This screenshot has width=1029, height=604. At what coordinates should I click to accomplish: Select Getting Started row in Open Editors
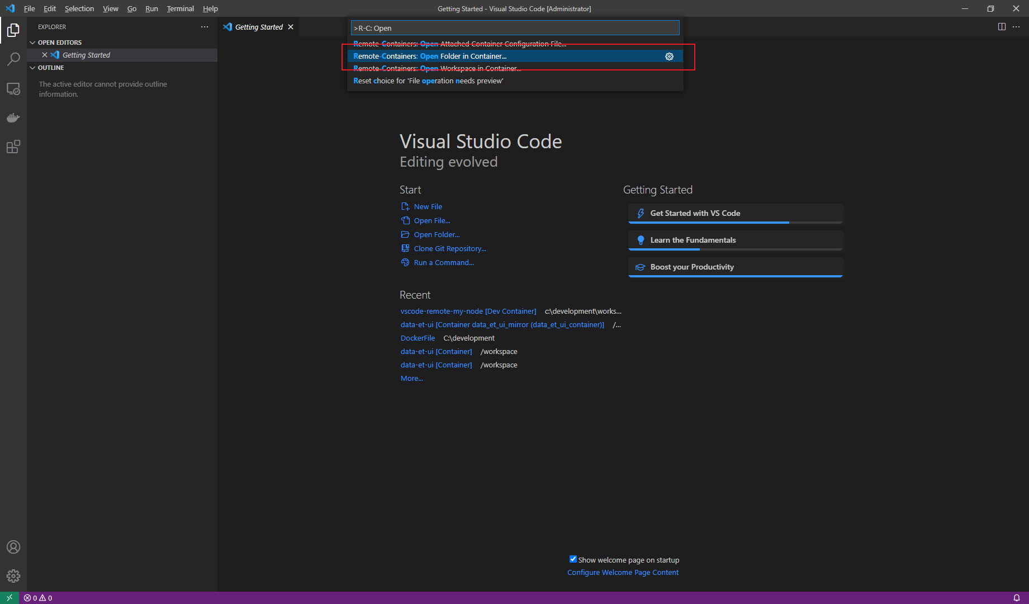click(122, 55)
